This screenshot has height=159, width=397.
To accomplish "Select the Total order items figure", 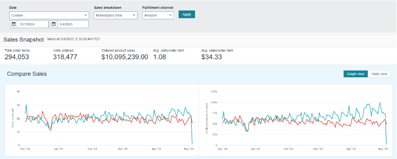I will coord(17,57).
